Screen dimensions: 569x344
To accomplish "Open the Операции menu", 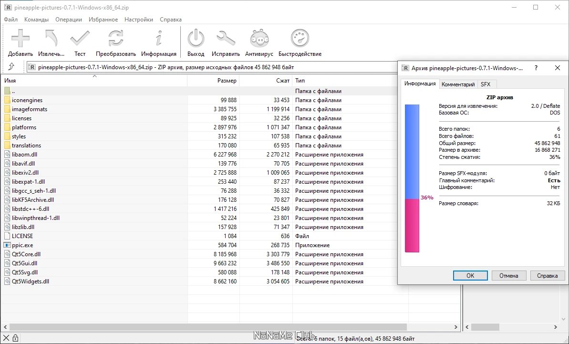I will (68, 20).
